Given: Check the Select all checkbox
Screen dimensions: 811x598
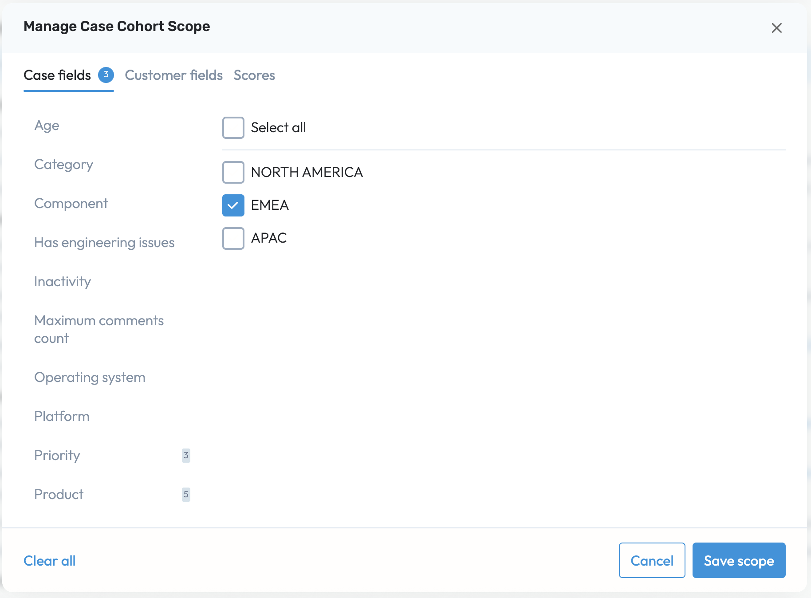Looking at the screenshot, I should click(x=233, y=128).
